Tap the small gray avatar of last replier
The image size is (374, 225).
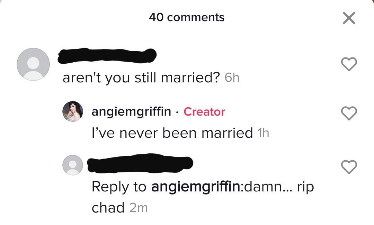pyautogui.click(x=73, y=165)
